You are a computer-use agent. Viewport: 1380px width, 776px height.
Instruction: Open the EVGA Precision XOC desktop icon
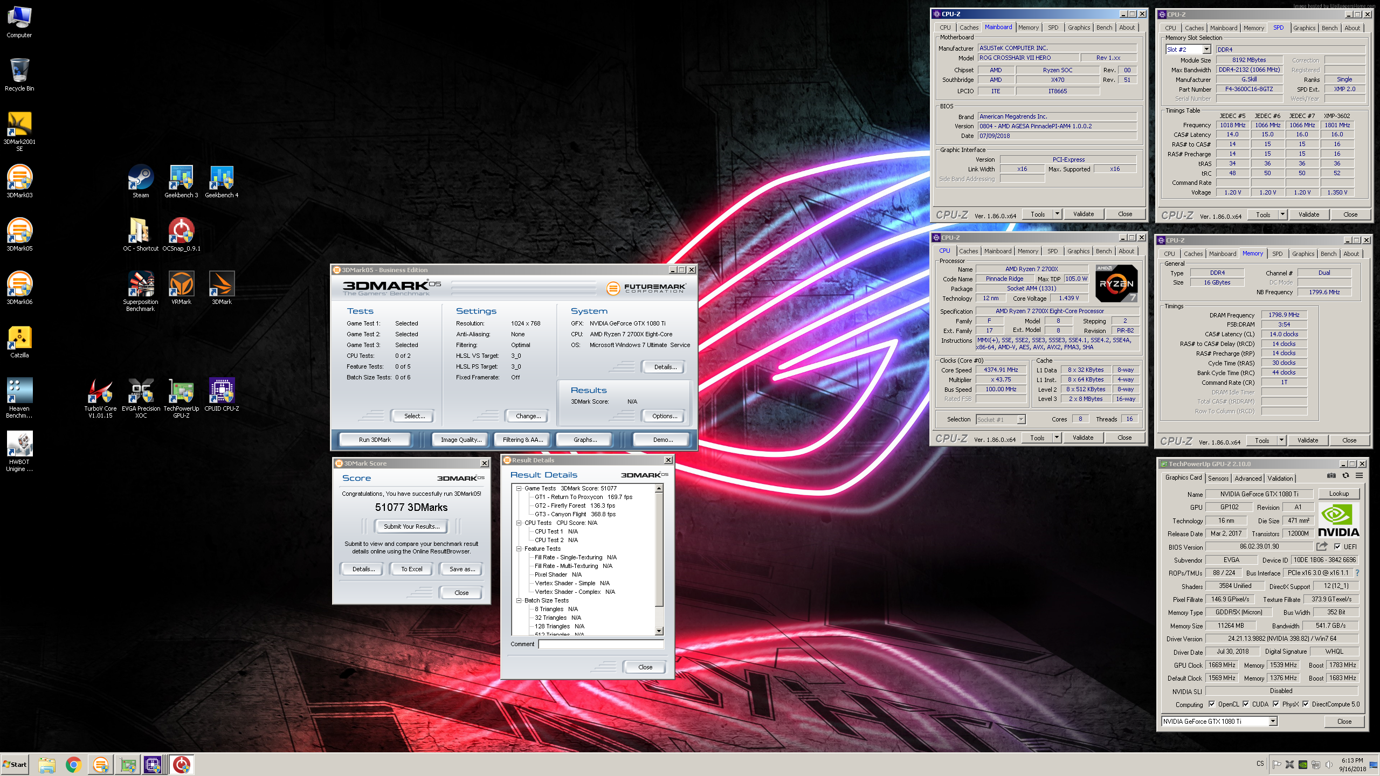[x=141, y=398]
